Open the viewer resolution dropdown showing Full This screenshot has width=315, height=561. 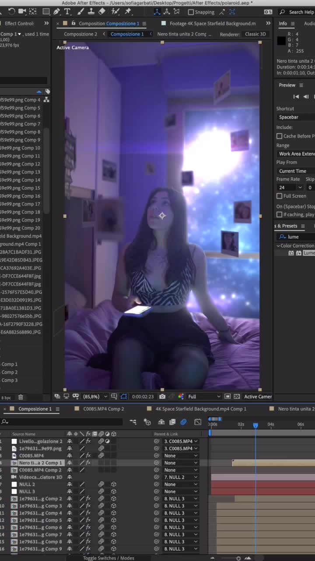(204, 397)
